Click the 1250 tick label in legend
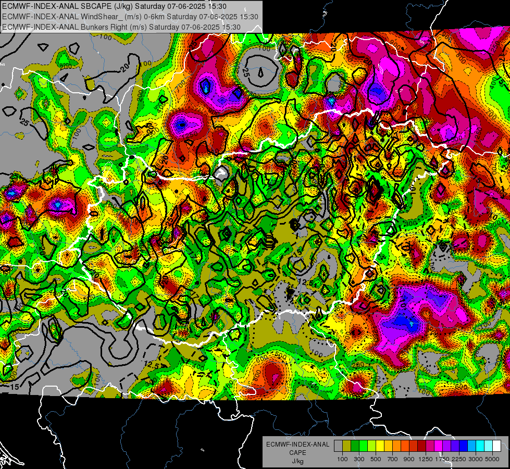 click(426, 459)
